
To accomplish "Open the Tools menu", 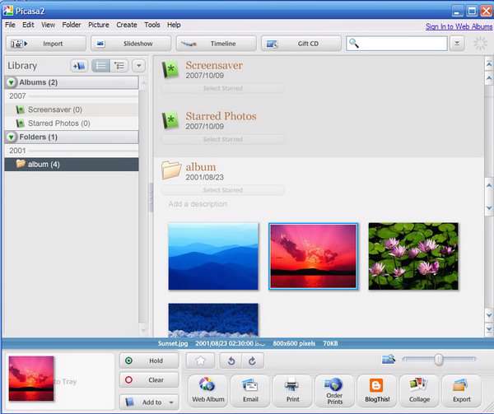I will (x=151, y=25).
